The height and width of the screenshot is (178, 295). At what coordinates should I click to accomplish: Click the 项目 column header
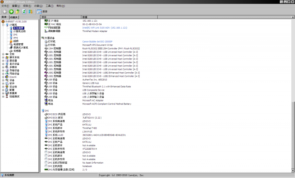click(61, 17)
